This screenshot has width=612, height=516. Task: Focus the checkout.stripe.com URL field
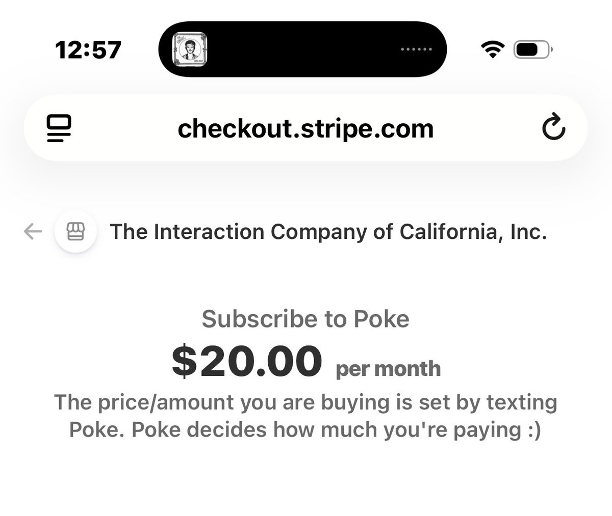point(305,128)
